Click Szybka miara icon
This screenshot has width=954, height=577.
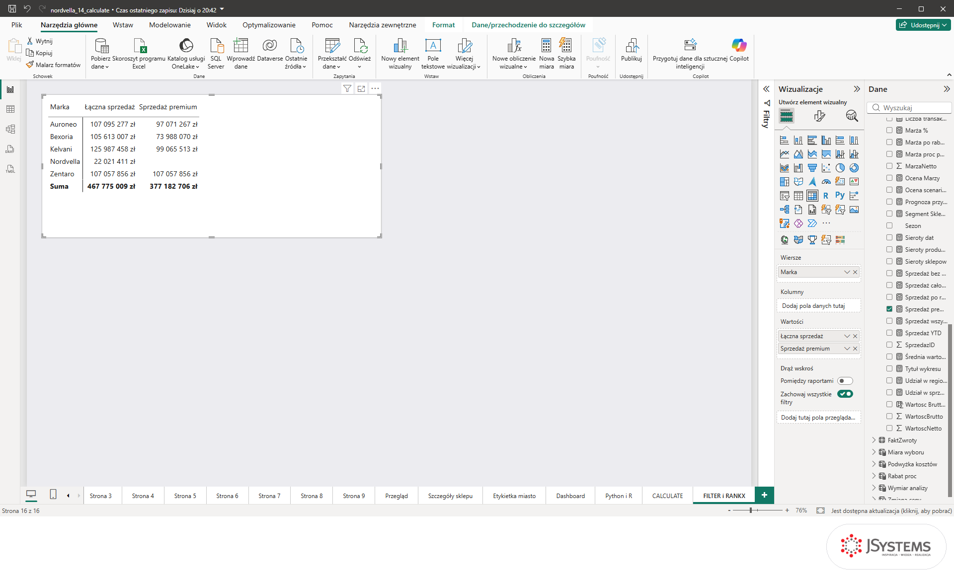566,54
